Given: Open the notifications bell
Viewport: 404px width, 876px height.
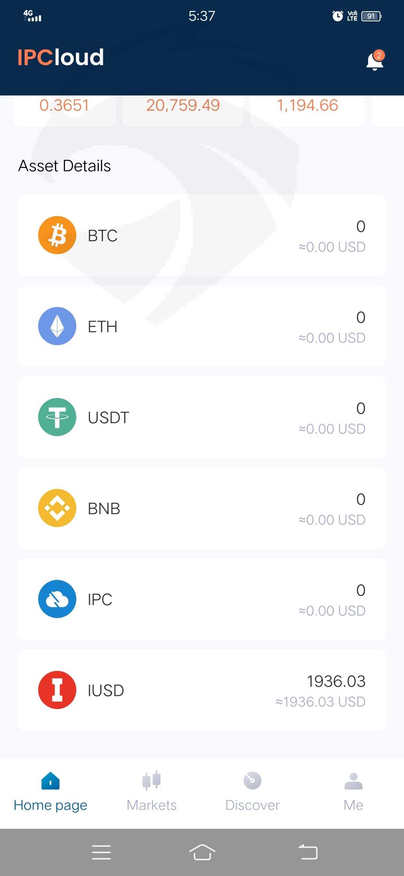Looking at the screenshot, I should pos(375,61).
